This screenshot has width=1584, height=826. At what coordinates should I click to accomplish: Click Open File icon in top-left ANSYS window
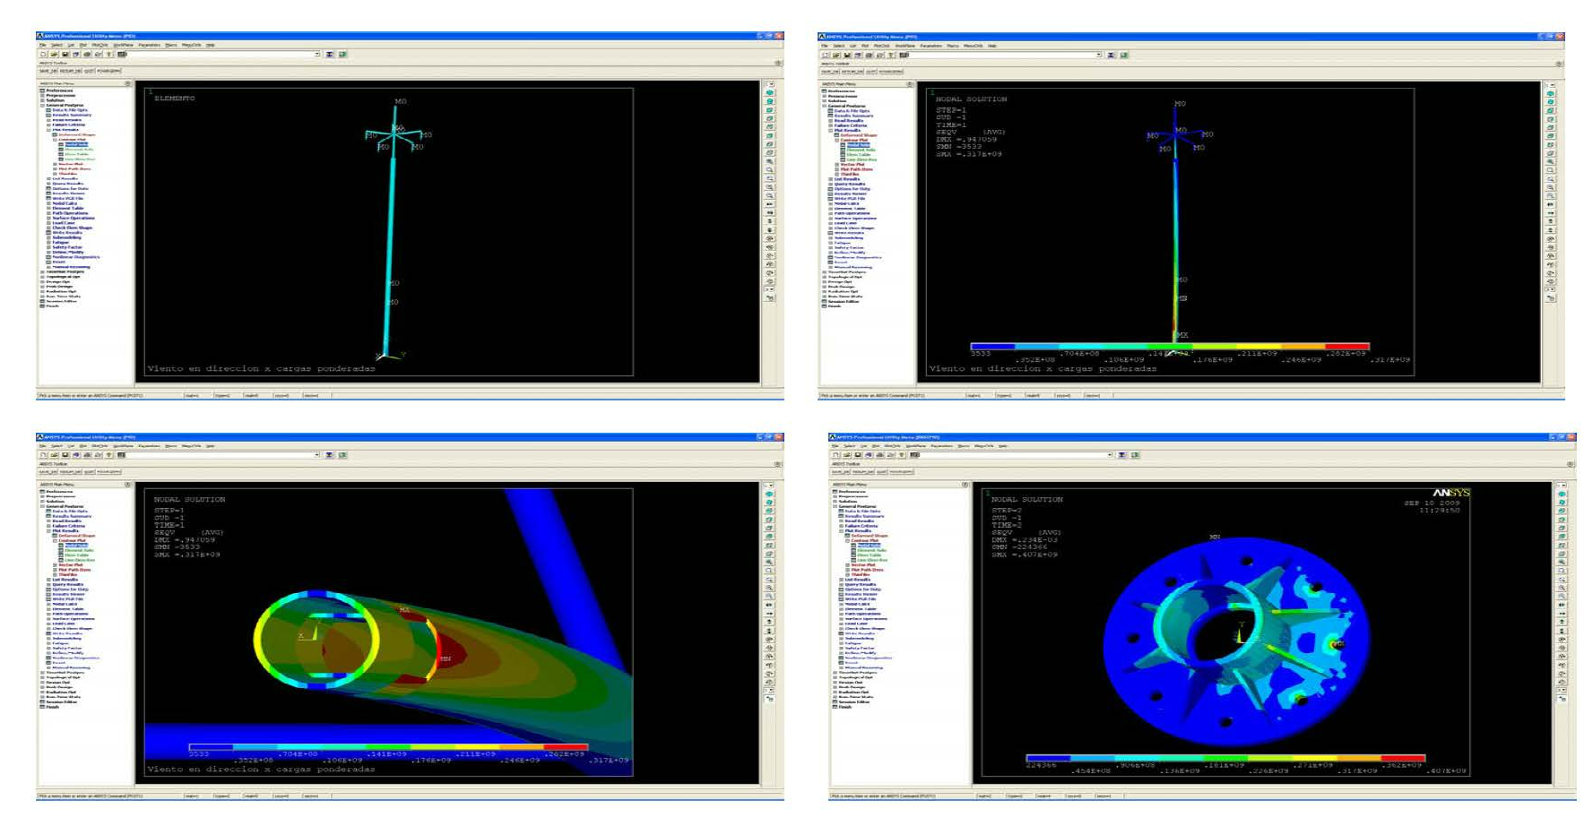tap(54, 55)
